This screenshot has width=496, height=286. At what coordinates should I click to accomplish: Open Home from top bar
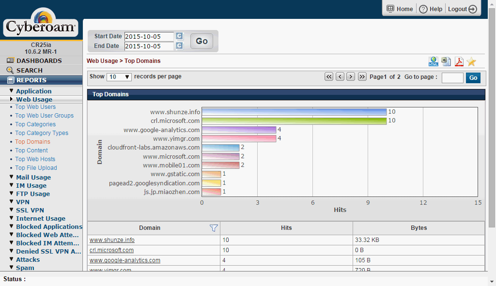click(x=400, y=9)
